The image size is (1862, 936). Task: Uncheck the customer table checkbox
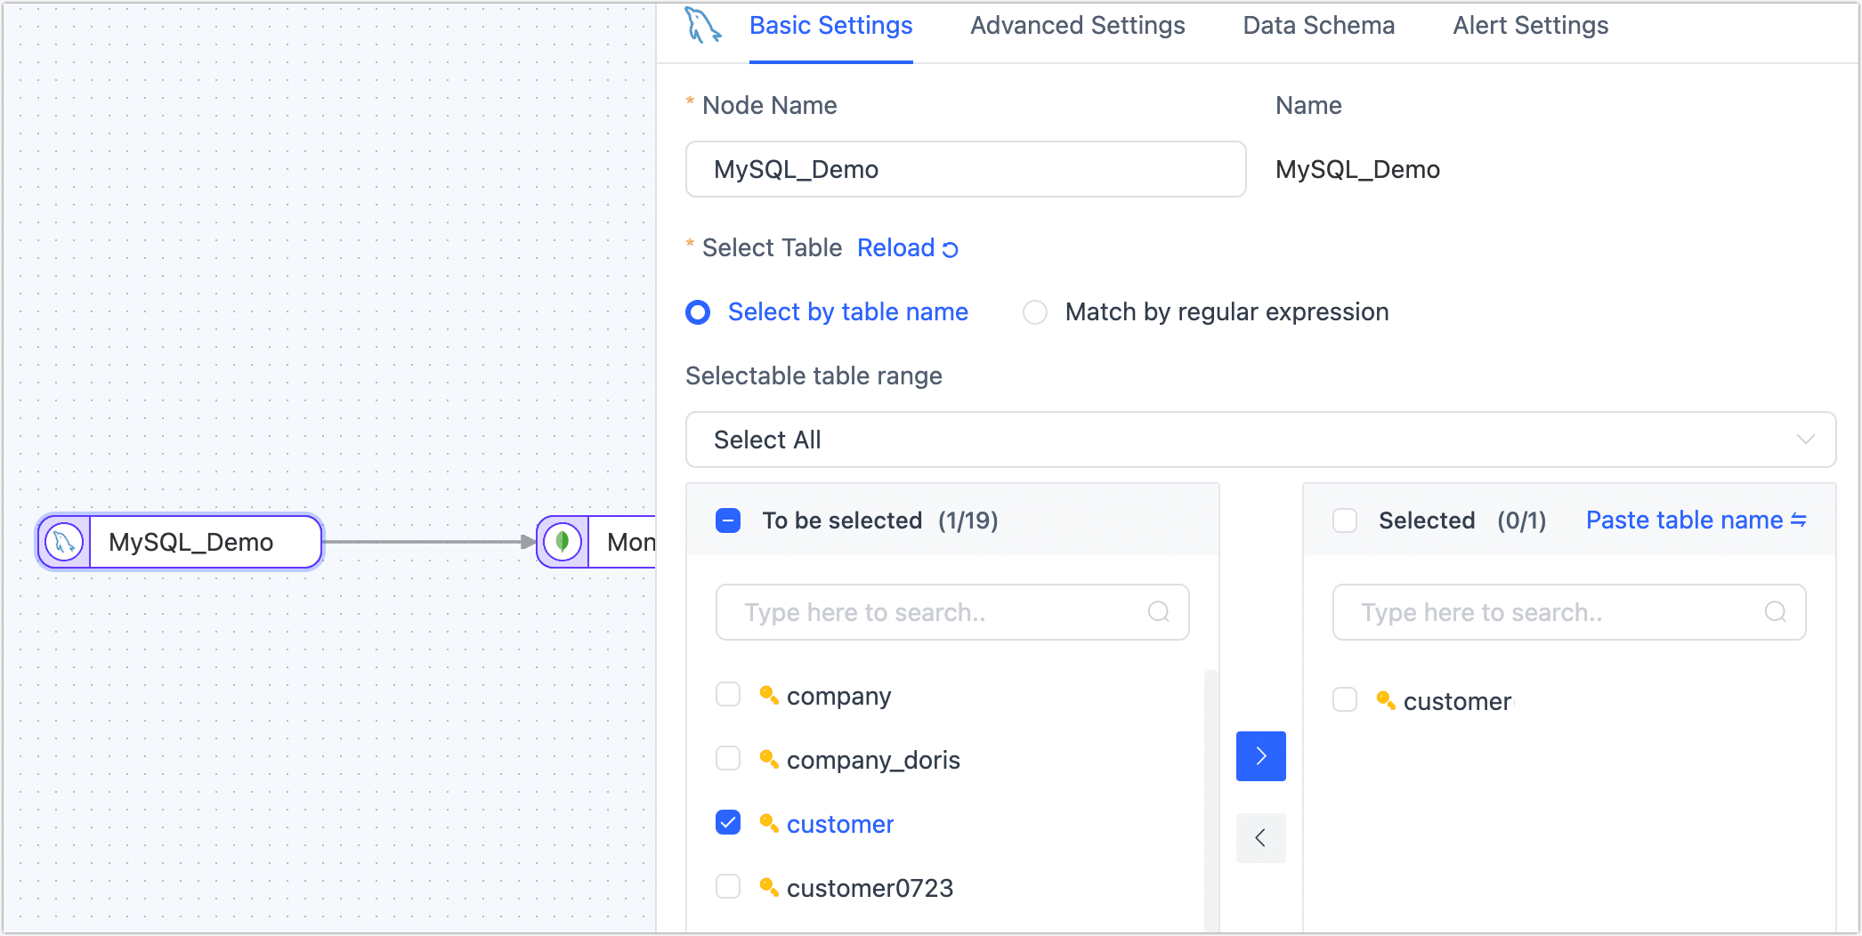[x=728, y=822]
